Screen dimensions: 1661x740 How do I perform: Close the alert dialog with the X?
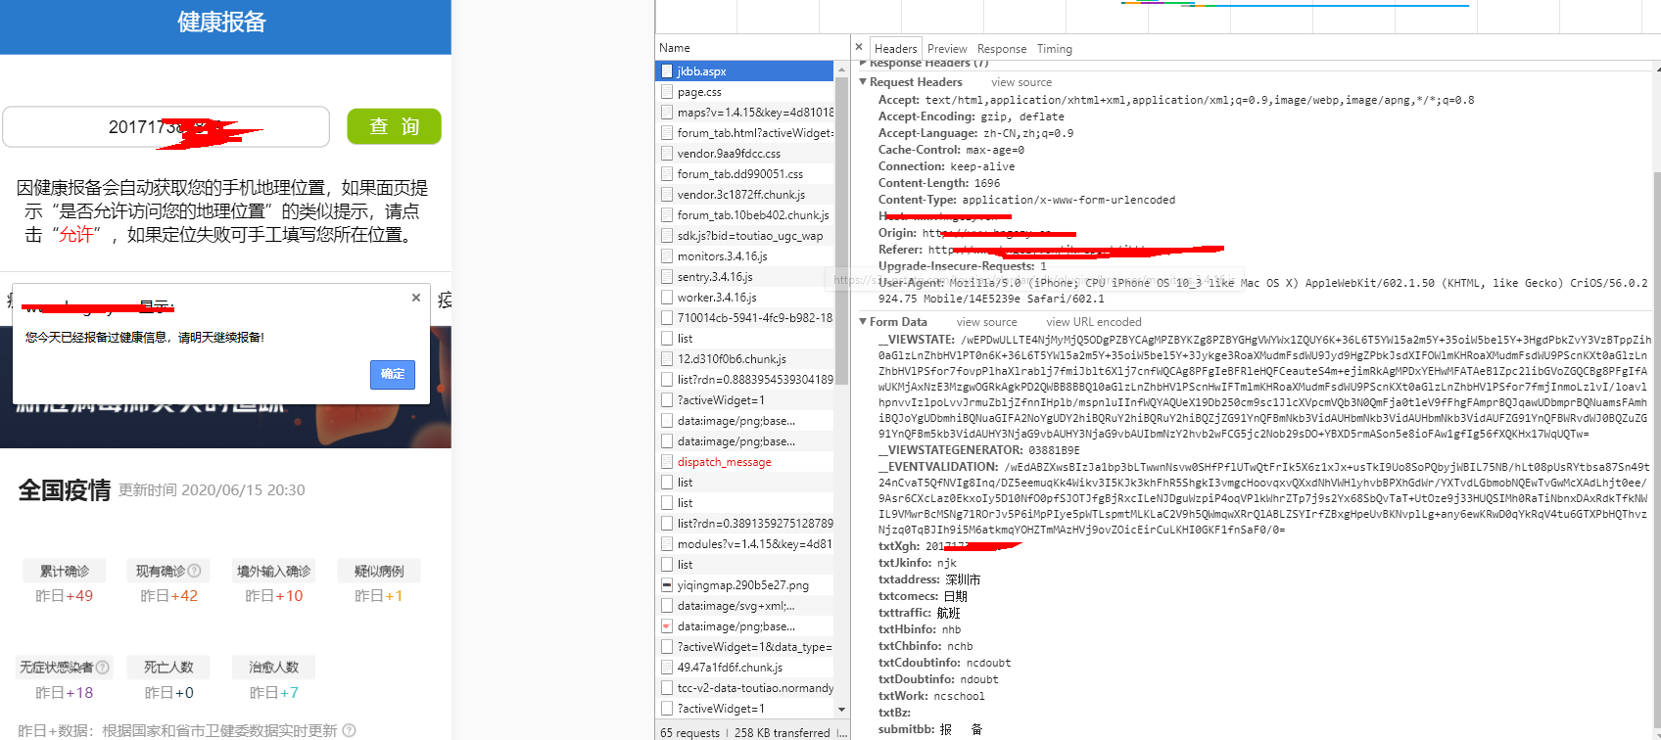[x=416, y=298]
